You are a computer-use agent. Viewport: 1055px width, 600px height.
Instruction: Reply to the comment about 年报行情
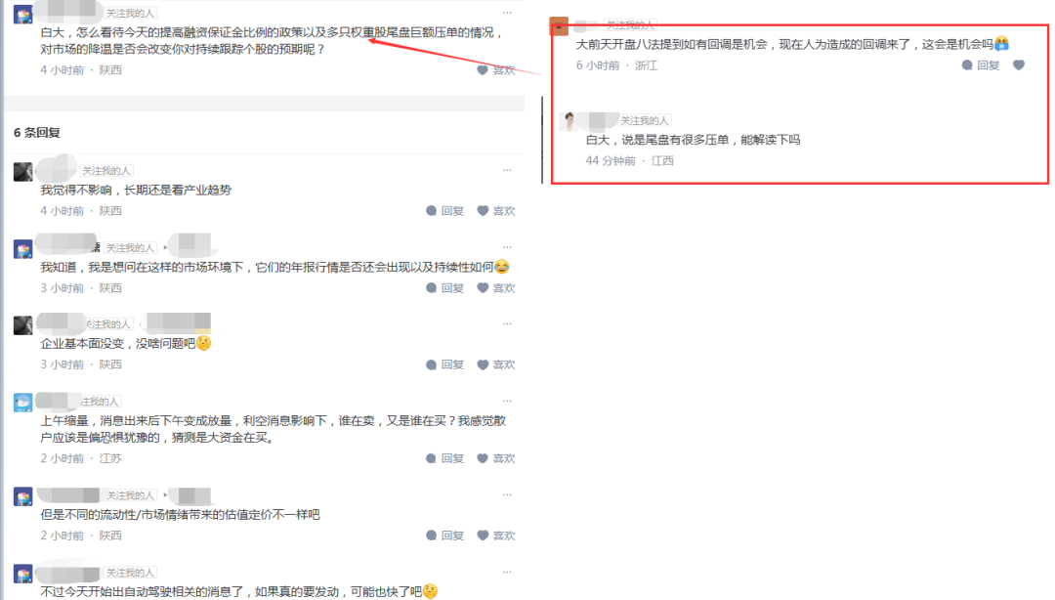444,288
